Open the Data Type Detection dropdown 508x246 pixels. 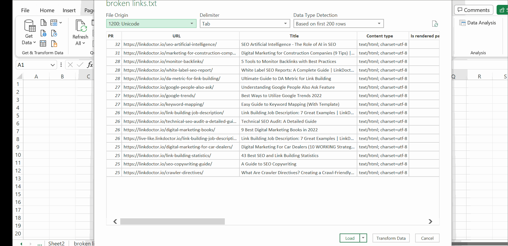coord(339,24)
